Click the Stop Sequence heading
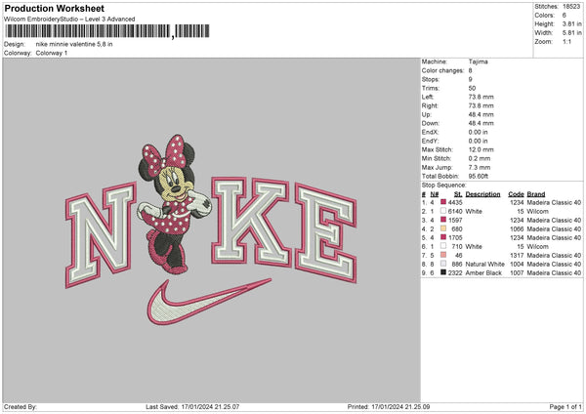Image resolution: width=586 pixels, height=414 pixels. coord(444,185)
